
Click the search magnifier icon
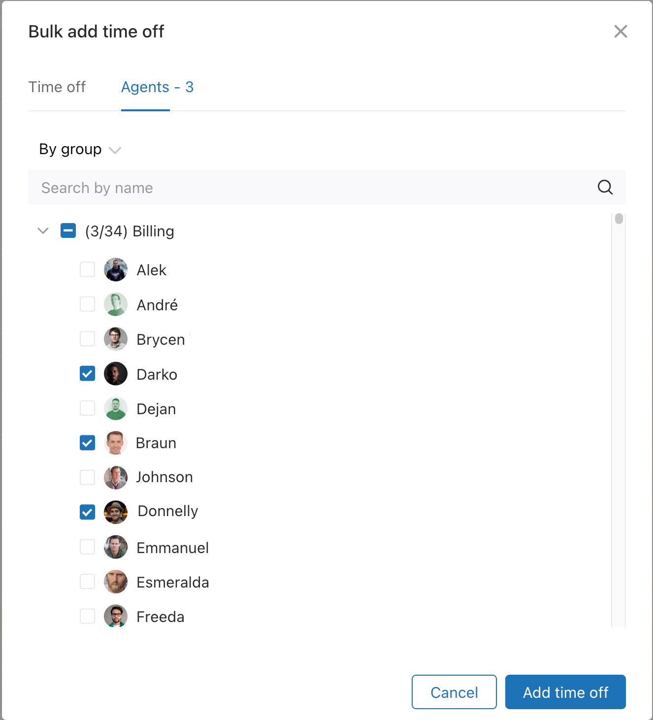tap(605, 187)
